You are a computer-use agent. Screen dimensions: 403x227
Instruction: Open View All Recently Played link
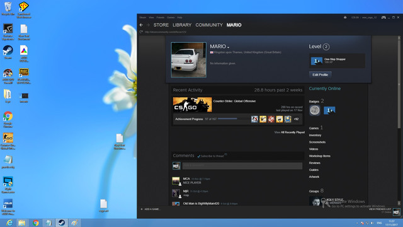coord(290,132)
